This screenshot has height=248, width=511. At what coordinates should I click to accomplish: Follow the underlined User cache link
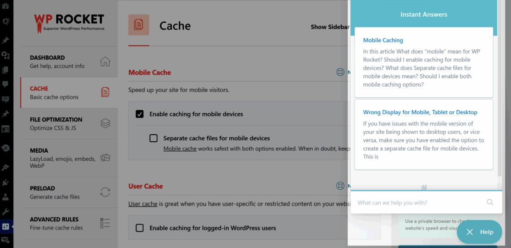(x=143, y=204)
